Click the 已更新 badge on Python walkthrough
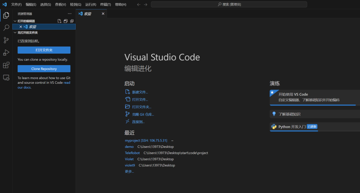360x193 pixels. pos(312,126)
